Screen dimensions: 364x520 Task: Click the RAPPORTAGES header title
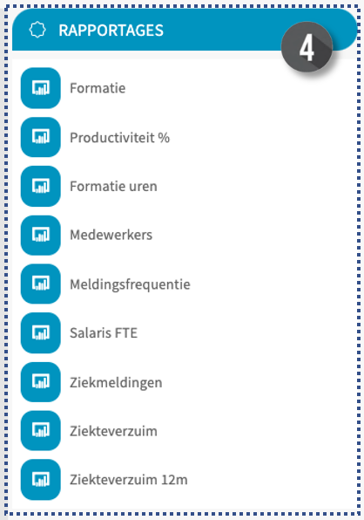pyautogui.click(x=111, y=31)
